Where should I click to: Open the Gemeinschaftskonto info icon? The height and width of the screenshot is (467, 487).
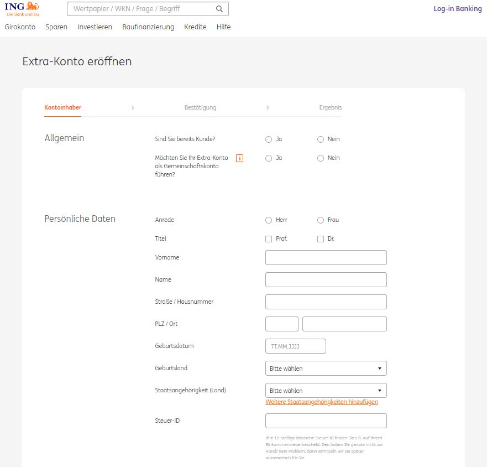coord(239,158)
